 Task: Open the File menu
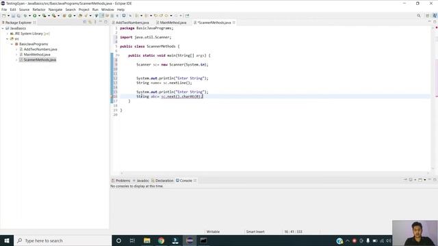pos(4,10)
